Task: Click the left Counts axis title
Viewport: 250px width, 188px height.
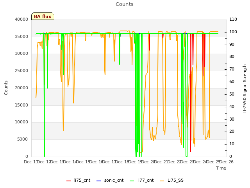Action: pyautogui.click(x=6, y=88)
